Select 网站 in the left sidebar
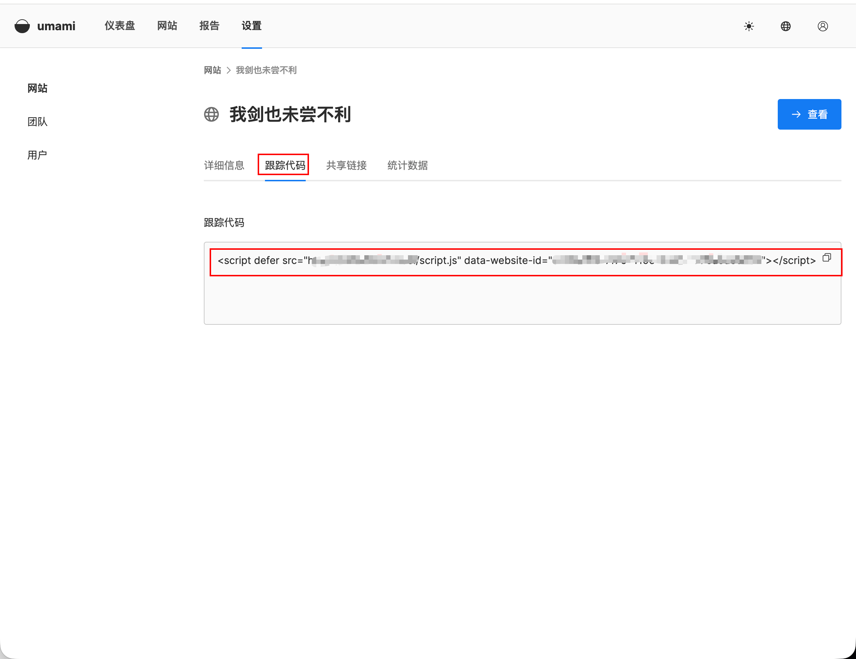Viewport: 856px width, 659px height. [37, 88]
